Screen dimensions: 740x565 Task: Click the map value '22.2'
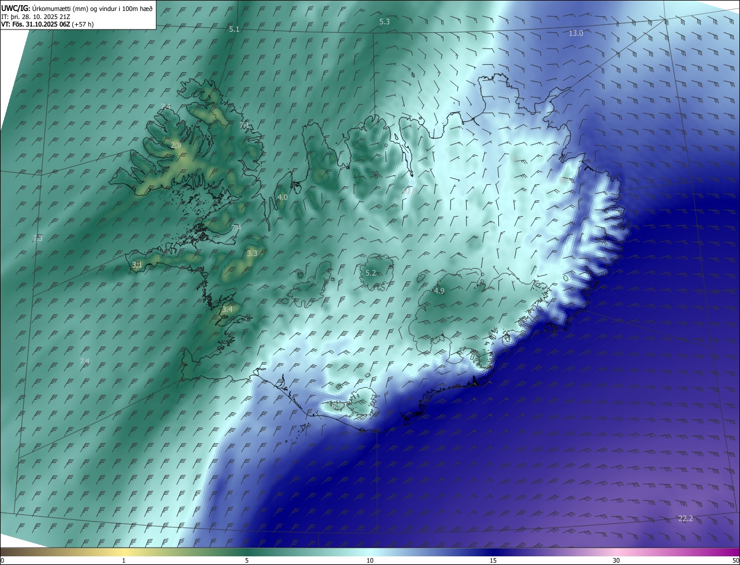[x=686, y=518]
